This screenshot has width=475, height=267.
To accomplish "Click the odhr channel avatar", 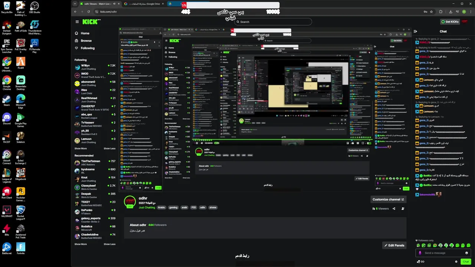I will tap(130, 202).
